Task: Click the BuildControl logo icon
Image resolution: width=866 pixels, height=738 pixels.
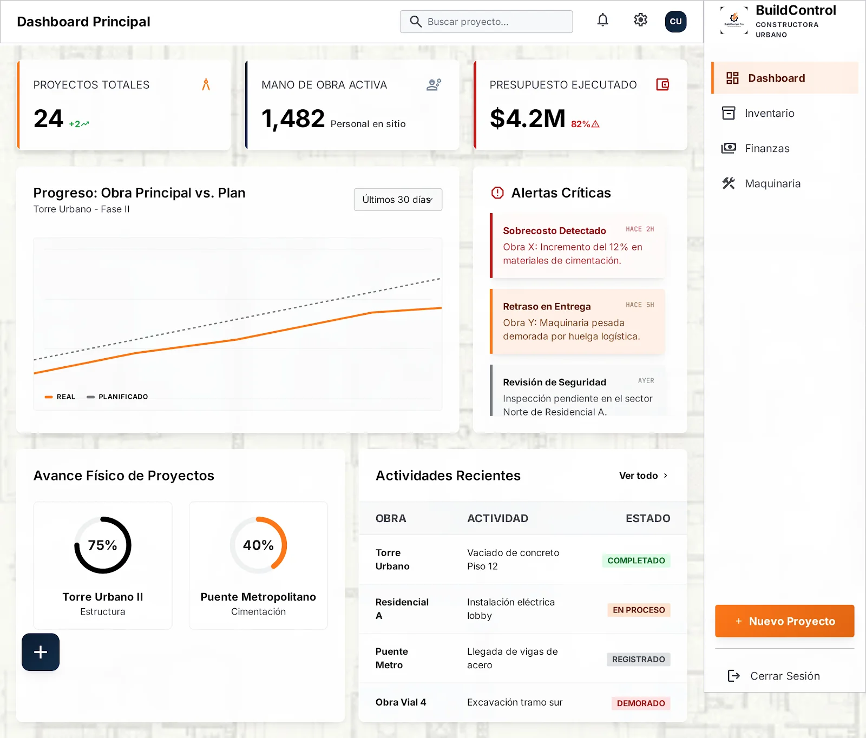Action: [734, 20]
